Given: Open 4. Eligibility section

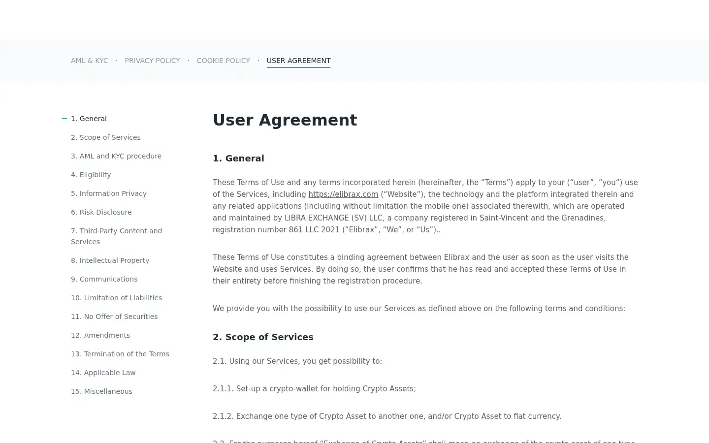Looking at the screenshot, I should click(91, 175).
